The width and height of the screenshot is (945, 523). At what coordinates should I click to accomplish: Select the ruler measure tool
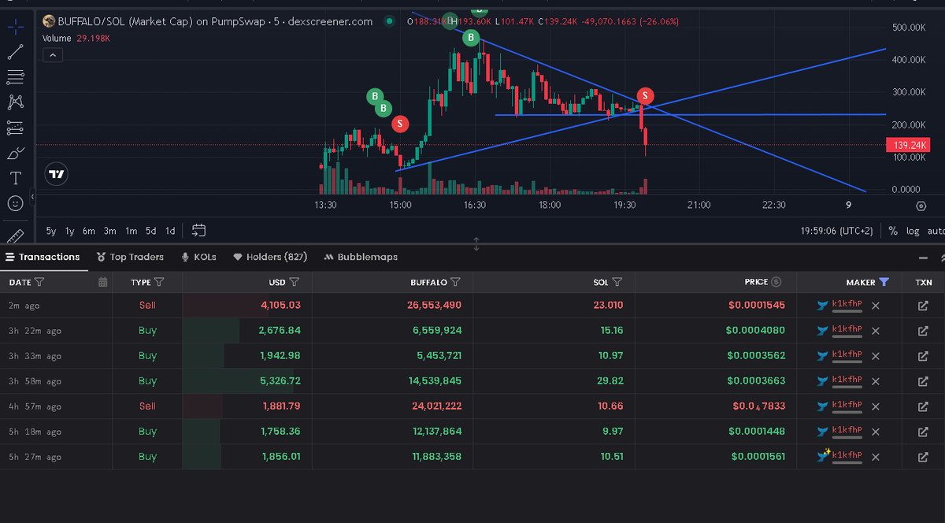coord(15,235)
